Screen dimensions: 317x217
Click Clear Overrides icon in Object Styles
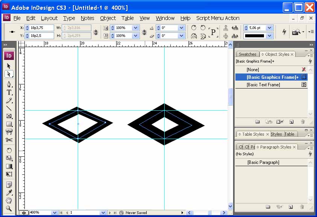pos(280,122)
